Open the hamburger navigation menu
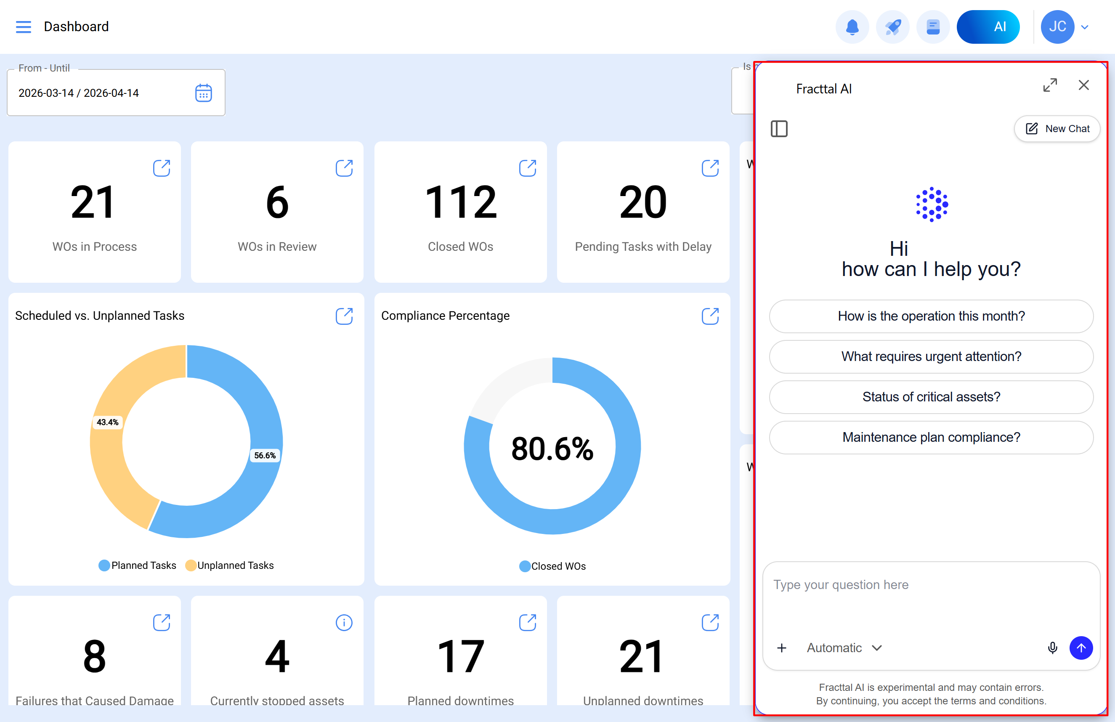This screenshot has height=722, width=1115. coord(24,27)
